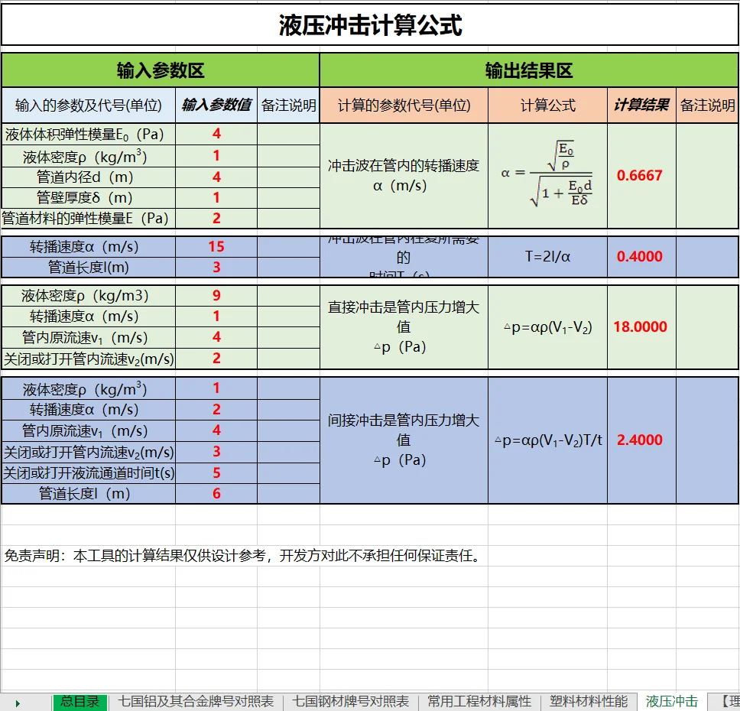The height and width of the screenshot is (711, 740).
Task: Select the 输入参数区 header cell
Action: [160, 70]
